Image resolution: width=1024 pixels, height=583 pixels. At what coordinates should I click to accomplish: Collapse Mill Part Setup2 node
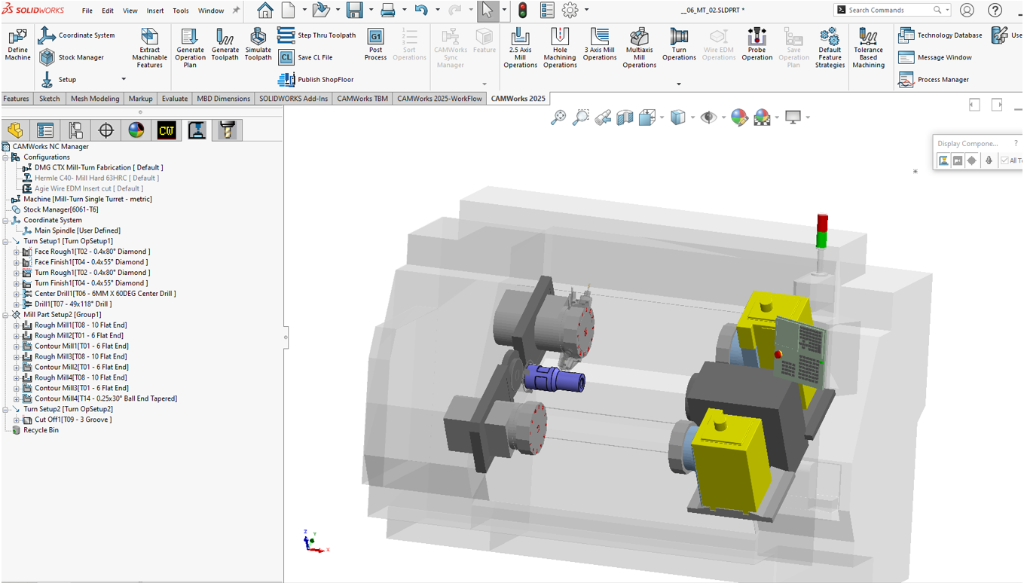click(5, 315)
